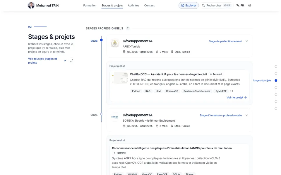The image size is (281, 175).
Task: Click the arrow icon in Voir le projet
Action: pyautogui.click(x=246, y=97)
